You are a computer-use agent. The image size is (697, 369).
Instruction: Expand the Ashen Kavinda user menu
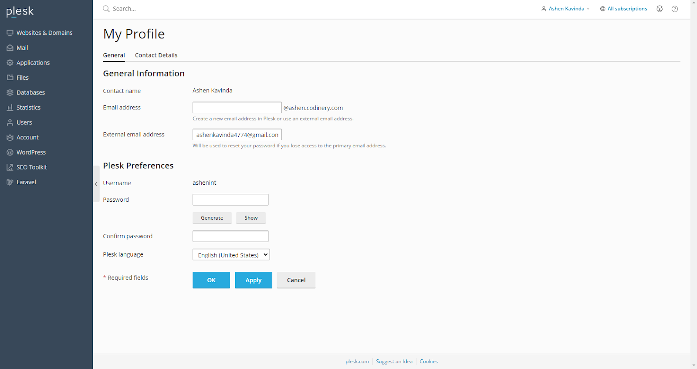tap(565, 9)
